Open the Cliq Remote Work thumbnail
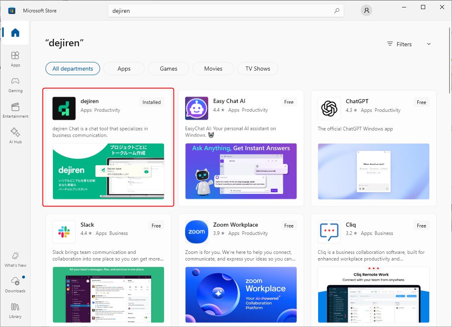Screen dimensions: 452x327 (x=373, y=295)
